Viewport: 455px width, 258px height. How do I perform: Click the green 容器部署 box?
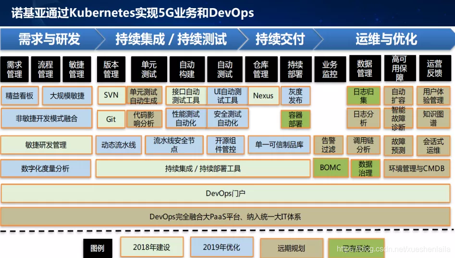tap(295, 119)
